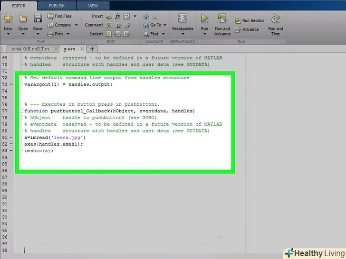Click the Find Files button
Viewport: 346px width, 259px height.
(x=59, y=16)
